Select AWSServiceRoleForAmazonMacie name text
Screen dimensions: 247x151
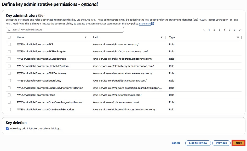[36, 95]
